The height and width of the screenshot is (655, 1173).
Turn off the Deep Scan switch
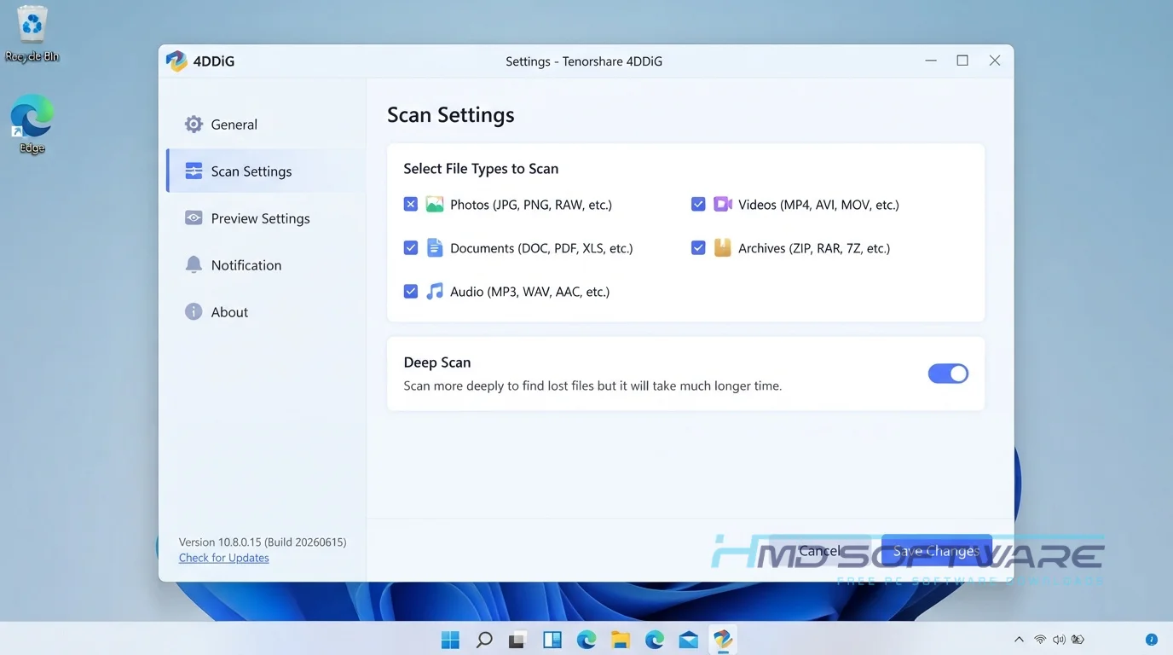point(948,374)
